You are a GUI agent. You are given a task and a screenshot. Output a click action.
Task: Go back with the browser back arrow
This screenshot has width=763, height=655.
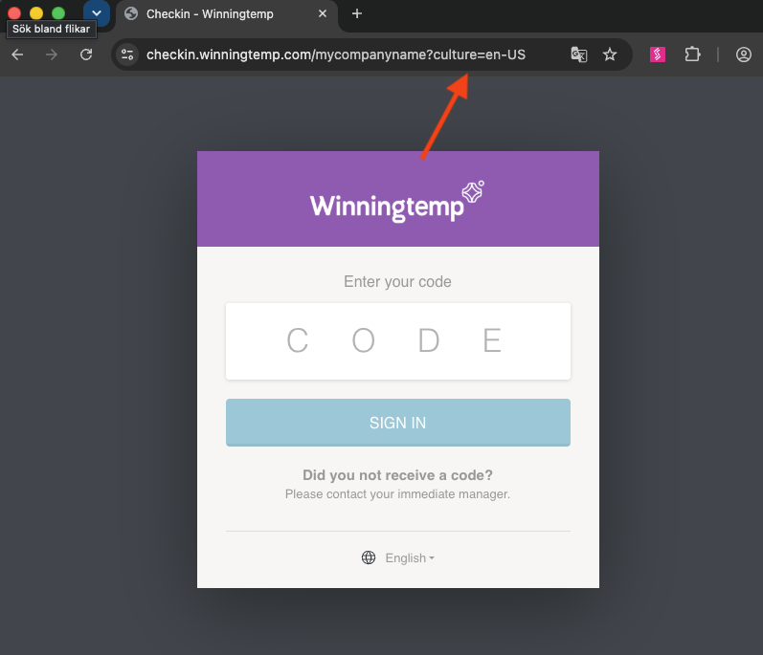[17, 55]
